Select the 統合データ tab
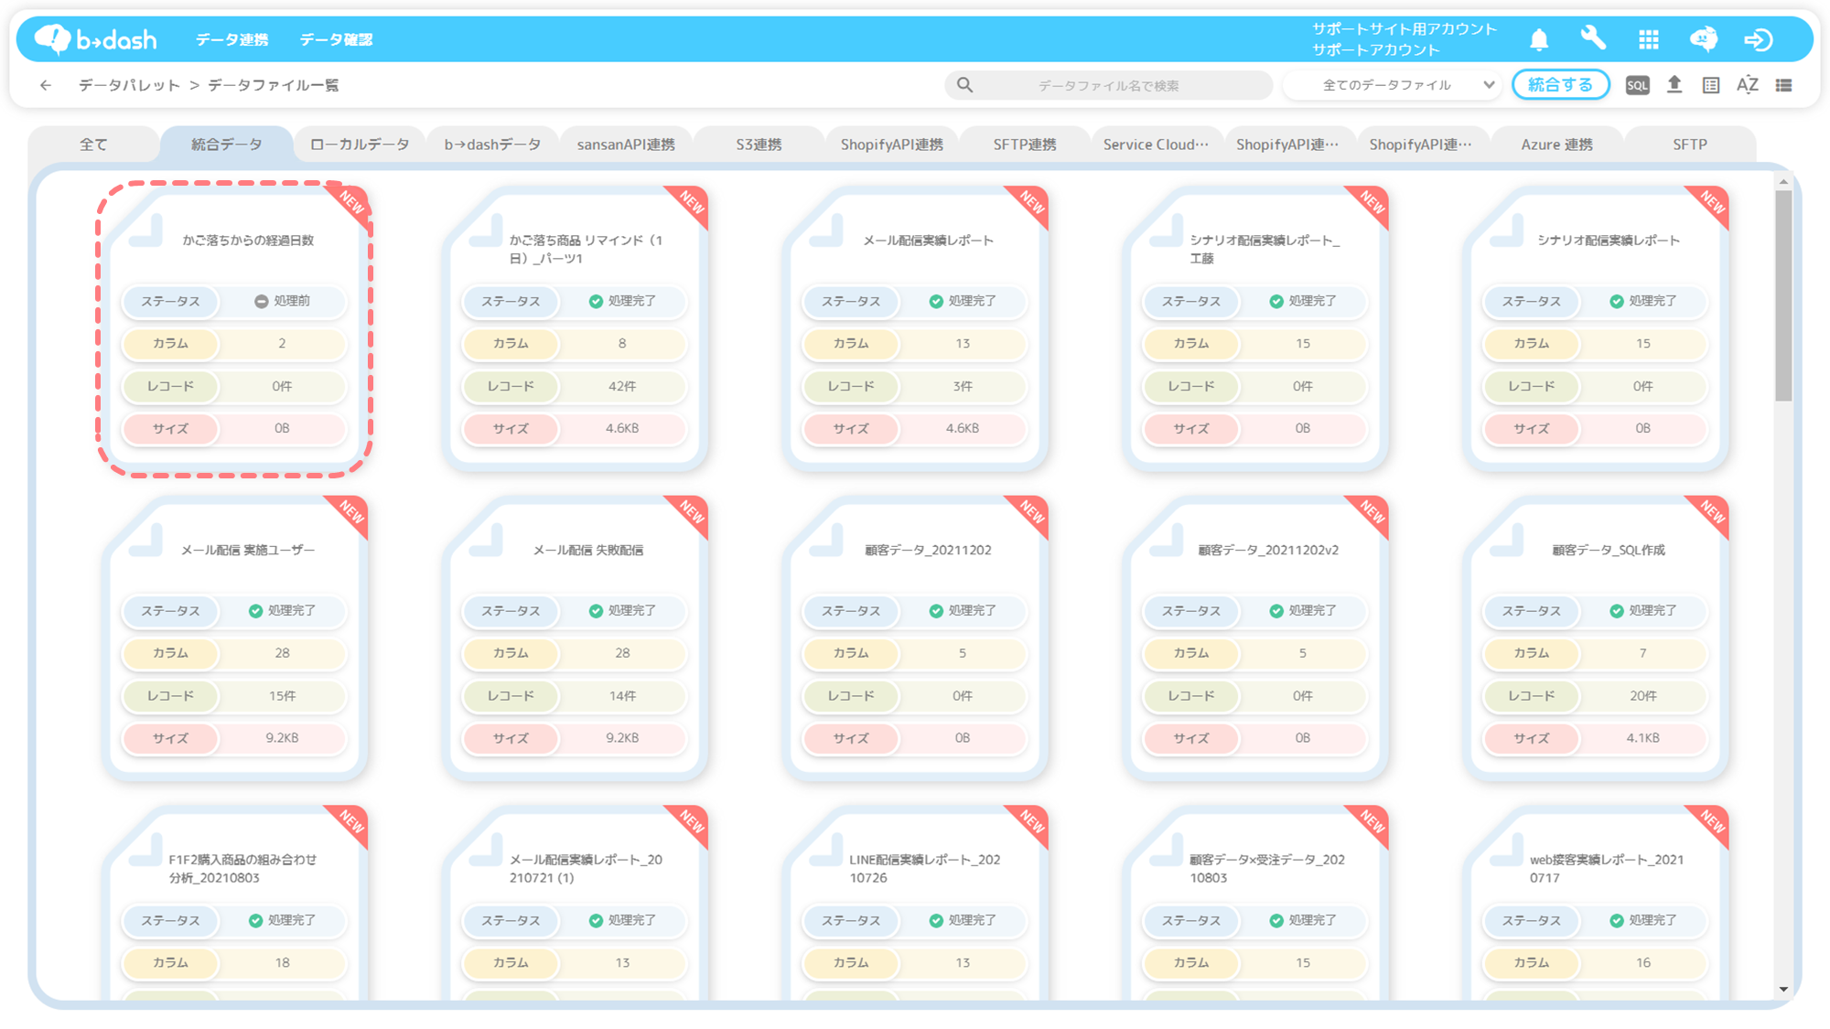Screen dimensions: 1830x1029 tap(227, 145)
